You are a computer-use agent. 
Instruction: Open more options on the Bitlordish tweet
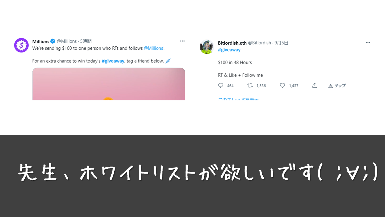(x=368, y=42)
